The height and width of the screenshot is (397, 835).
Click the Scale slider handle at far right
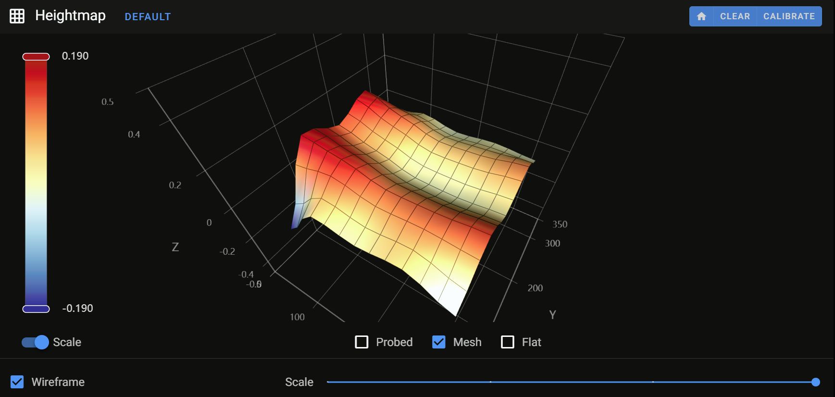(x=815, y=382)
